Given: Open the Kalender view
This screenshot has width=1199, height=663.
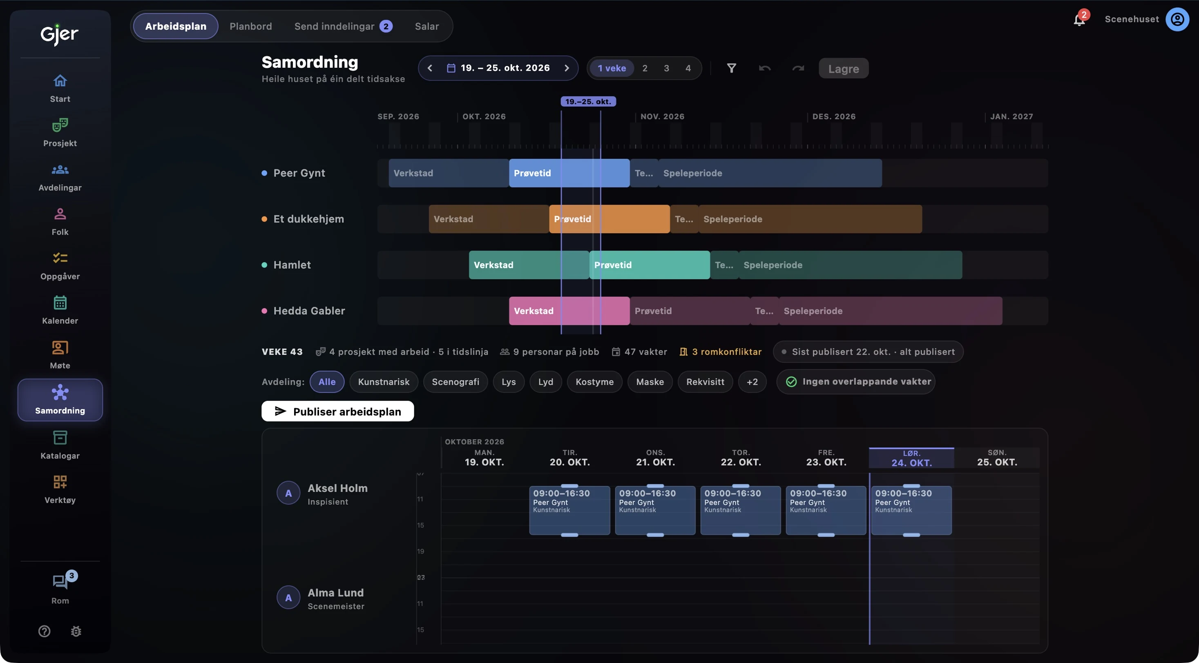Looking at the screenshot, I should click(x=60, y=310).
